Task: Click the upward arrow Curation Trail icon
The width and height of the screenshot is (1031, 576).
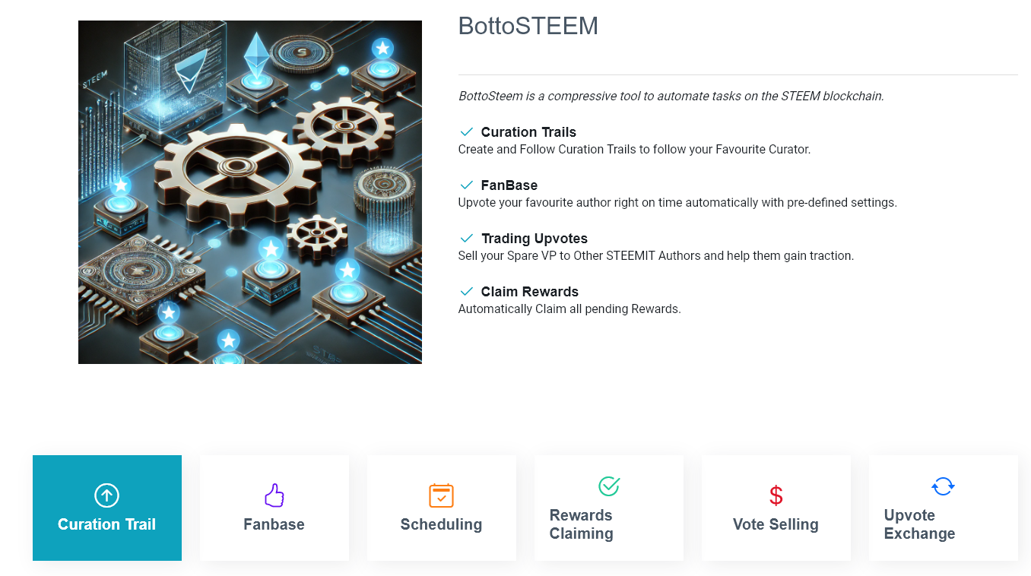Action: (x=106, y=496)
